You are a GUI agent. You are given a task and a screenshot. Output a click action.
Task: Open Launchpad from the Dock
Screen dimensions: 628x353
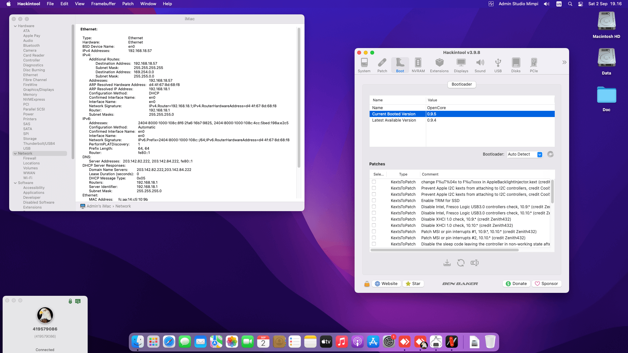pyautogui.click(x=153, y=342)
